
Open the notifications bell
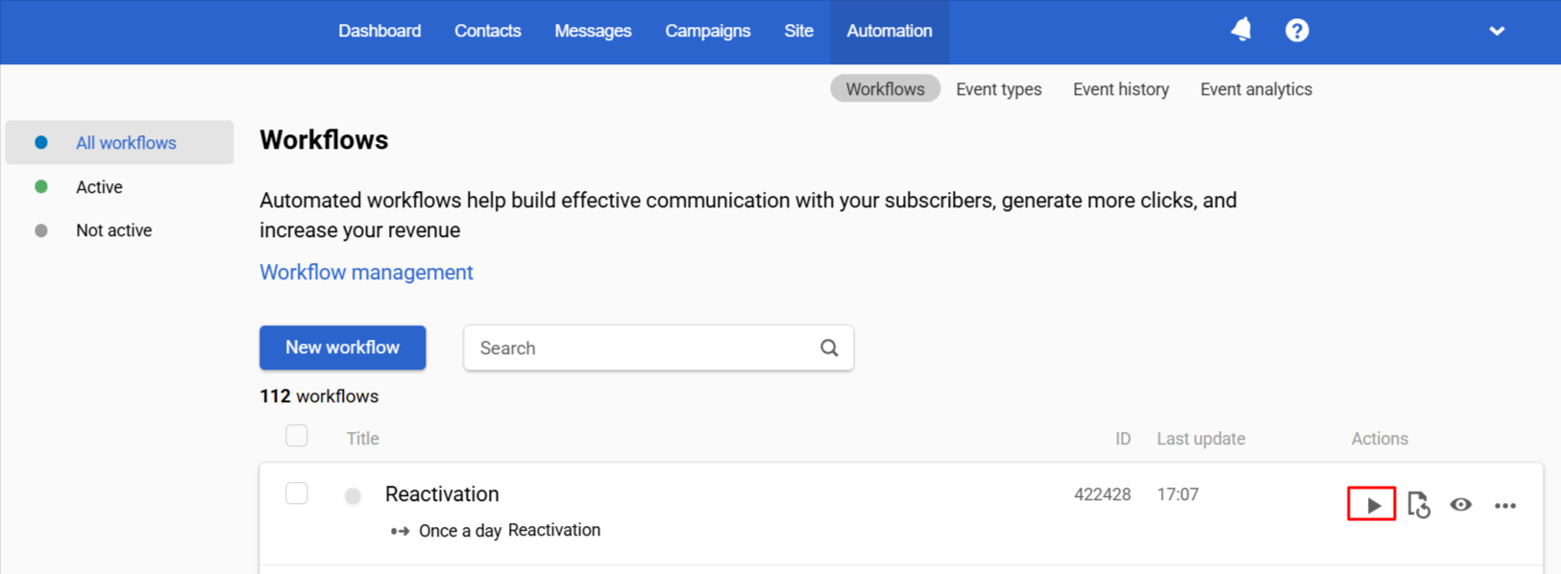(x=1241, y=30)
